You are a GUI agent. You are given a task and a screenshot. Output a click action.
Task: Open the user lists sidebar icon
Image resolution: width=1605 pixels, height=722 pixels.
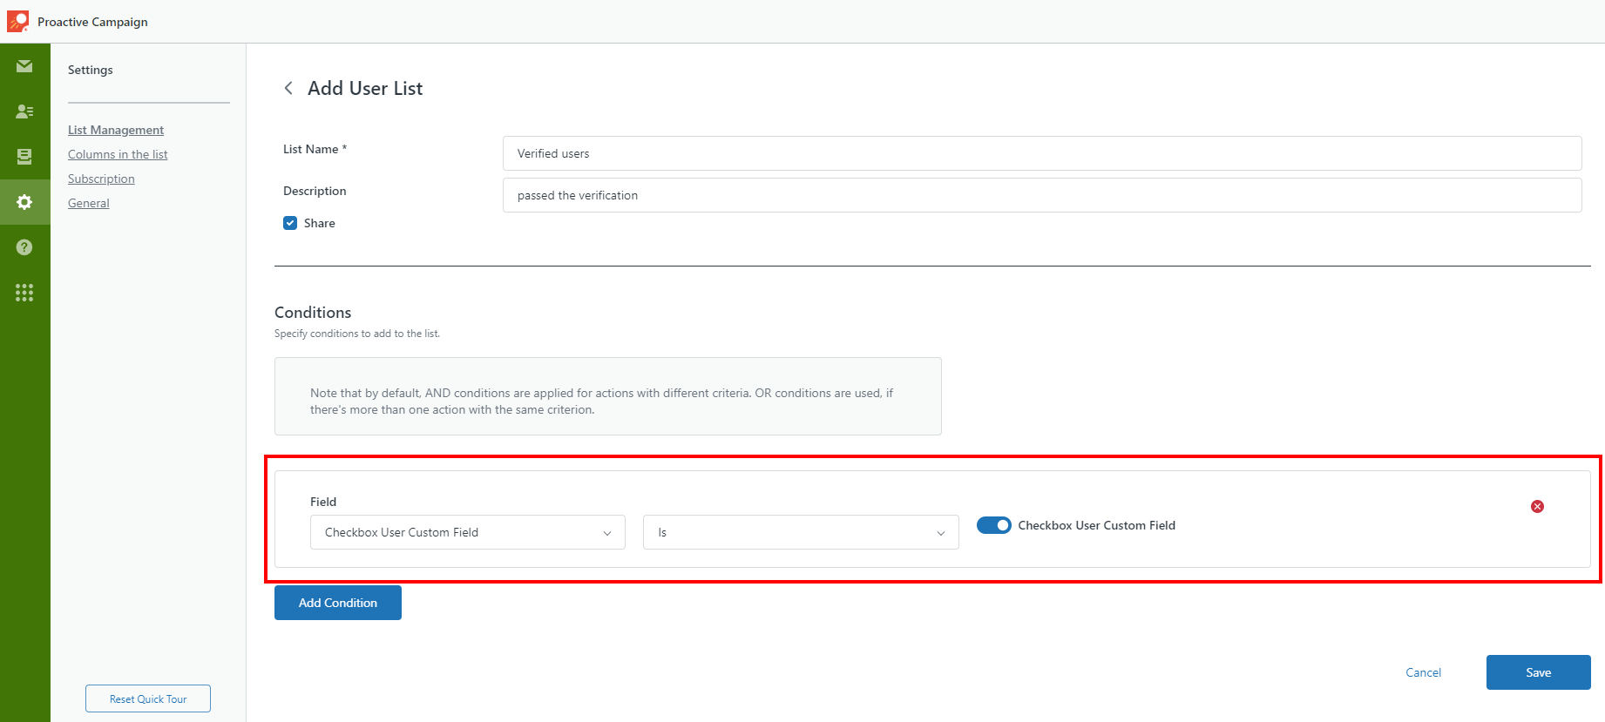tap(24, 111)
